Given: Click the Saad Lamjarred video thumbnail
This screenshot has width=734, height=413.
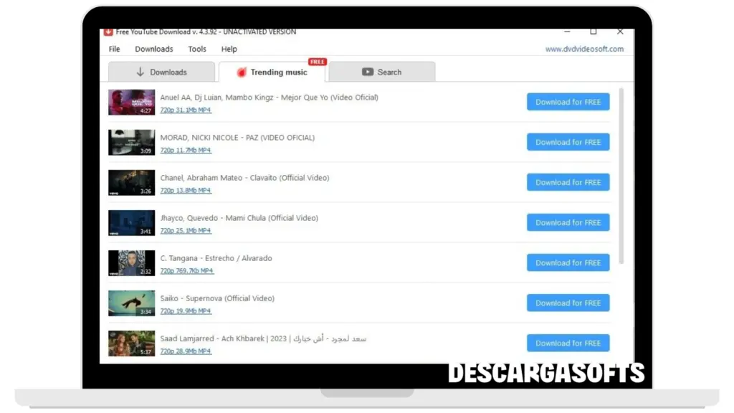Looking at the screenshot, I should (131, 343).
